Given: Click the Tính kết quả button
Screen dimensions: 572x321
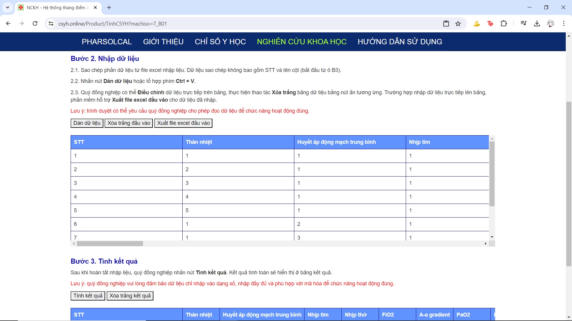Looking at the screenshot, I should [88, 296].
